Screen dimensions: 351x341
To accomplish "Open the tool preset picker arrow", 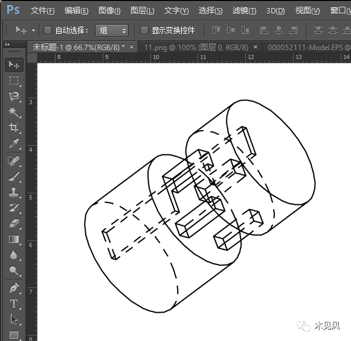I will (x=33, y=30).
